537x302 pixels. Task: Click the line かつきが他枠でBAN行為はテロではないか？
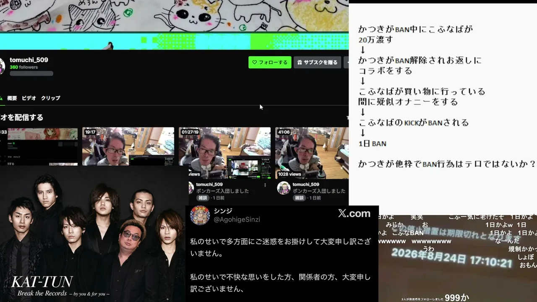[447, 164]
